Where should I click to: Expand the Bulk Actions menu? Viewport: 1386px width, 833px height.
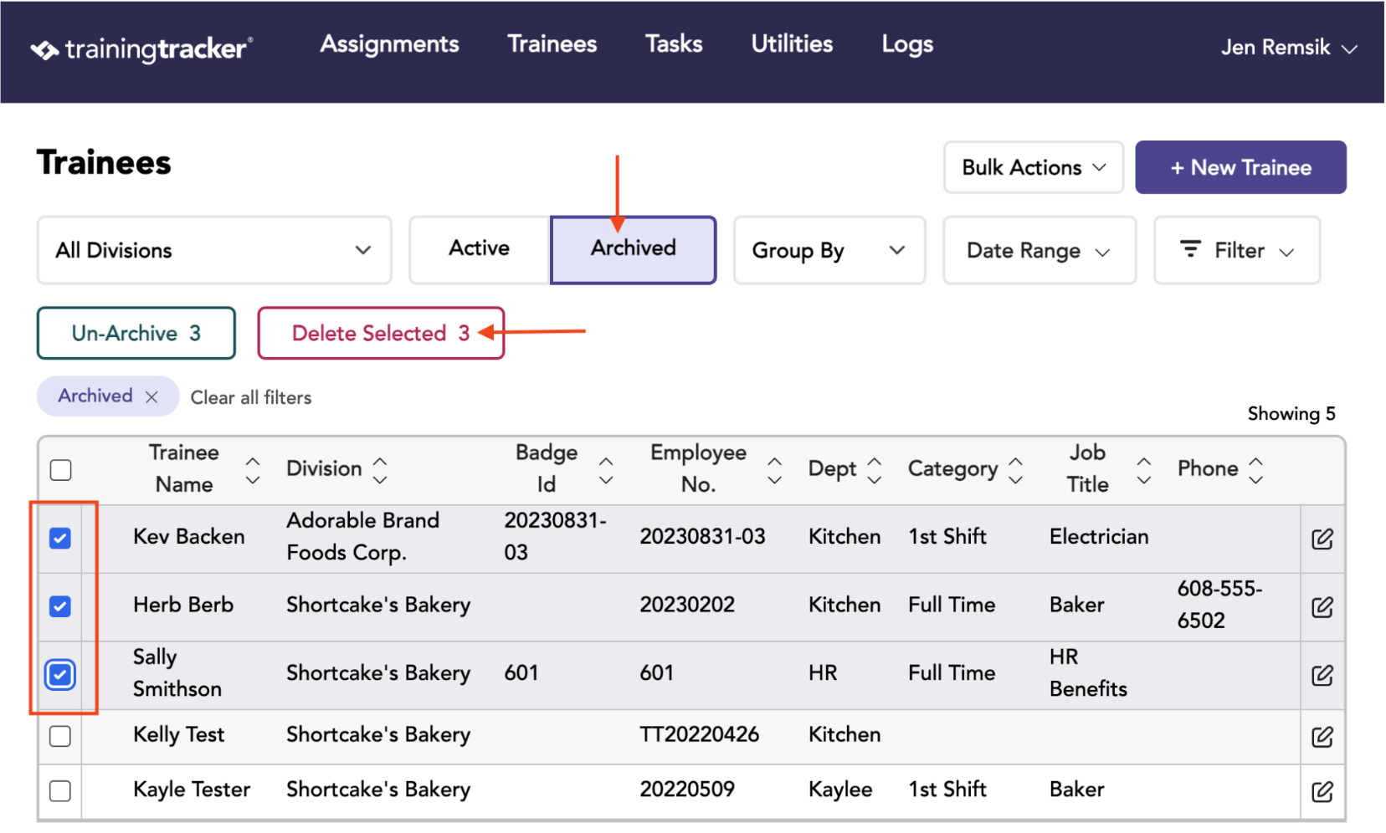click(x=1034, y=167)
